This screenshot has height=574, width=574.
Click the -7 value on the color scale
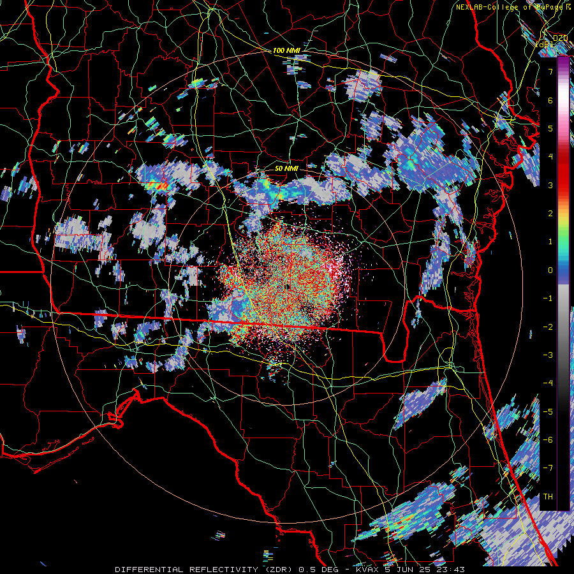click(x=548, y=468)
